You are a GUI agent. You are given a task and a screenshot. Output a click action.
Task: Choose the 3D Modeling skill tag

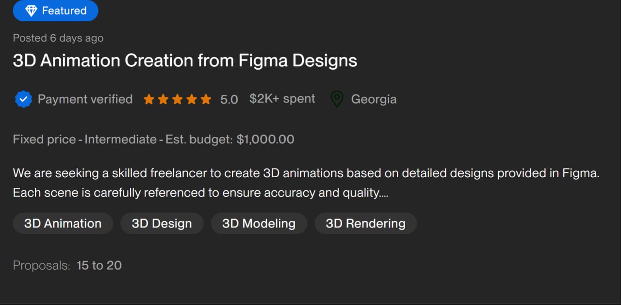[259, 224]
